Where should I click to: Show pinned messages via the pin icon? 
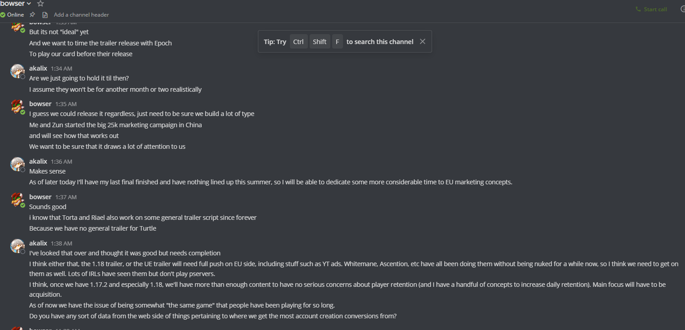pos(32,14)
